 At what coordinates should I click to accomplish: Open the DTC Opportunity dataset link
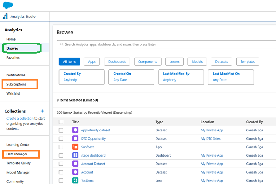click(x=94, y=138)
